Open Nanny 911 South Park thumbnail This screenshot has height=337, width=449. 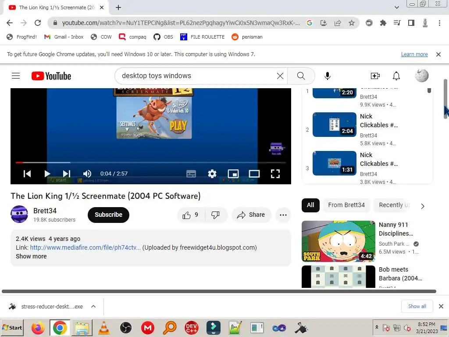click(x=338, y=241)
